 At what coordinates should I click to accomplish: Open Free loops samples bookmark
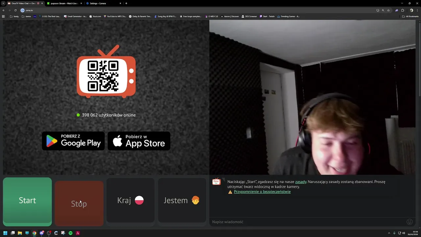pyautogui.click(x=190, y=16)
